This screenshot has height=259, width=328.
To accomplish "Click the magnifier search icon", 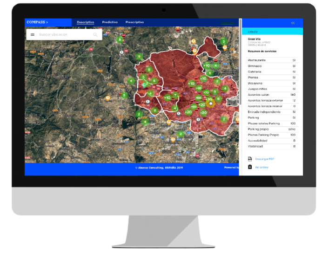I will tap(95, 34).
